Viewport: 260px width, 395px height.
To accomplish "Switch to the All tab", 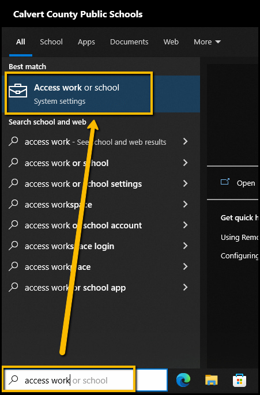I will pyautogui.click(x=21, y=42).
